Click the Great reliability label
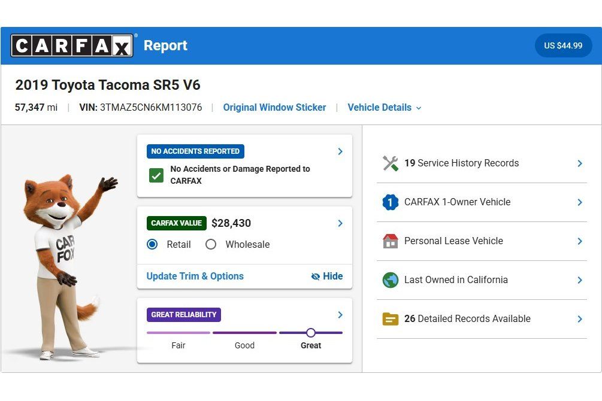Screen dimensions: 602x401 click(x=311, y=345)
